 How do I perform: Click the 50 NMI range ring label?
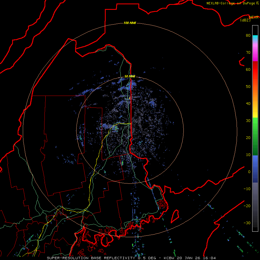click(x=130, y=76)
